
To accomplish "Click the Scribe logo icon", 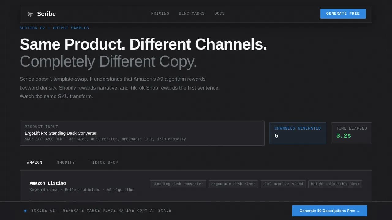I will pos(30,14).
